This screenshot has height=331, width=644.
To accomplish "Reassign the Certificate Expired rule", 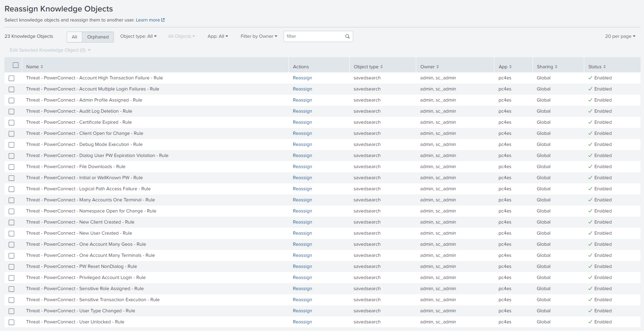I will pyautogui.click(x=302, y=122).
